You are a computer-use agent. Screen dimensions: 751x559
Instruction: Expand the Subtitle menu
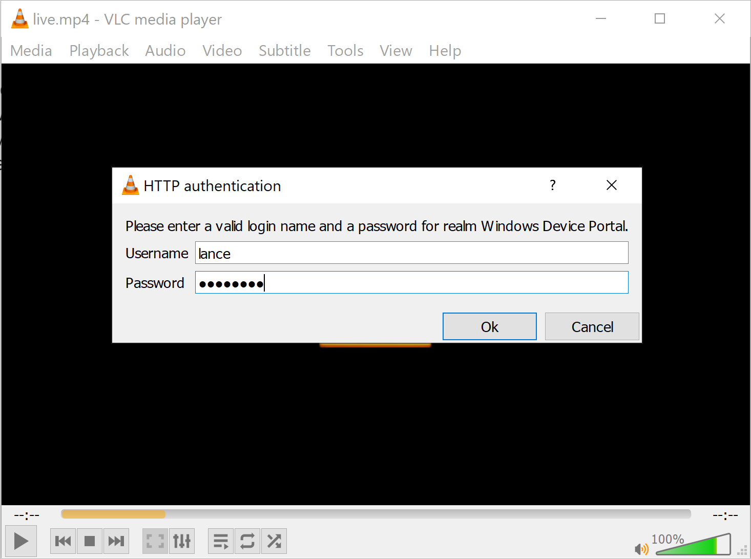285,51
